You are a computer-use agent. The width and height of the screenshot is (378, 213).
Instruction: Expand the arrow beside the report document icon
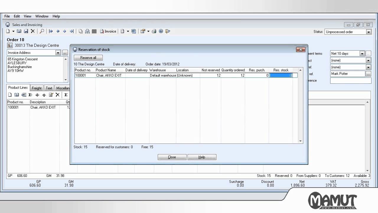pyautogui.click(x=128, y=31)
